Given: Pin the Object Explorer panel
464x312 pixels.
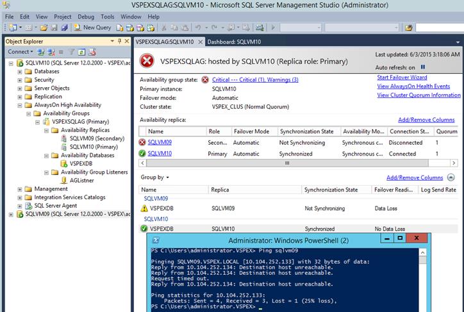Looking at the screenshot, I should click(120, 41).
